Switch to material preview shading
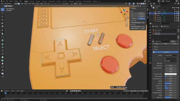 tap(143, 4)
